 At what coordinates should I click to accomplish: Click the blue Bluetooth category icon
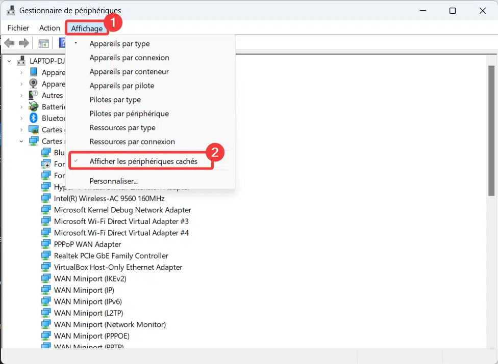click(x=34, y=118)
